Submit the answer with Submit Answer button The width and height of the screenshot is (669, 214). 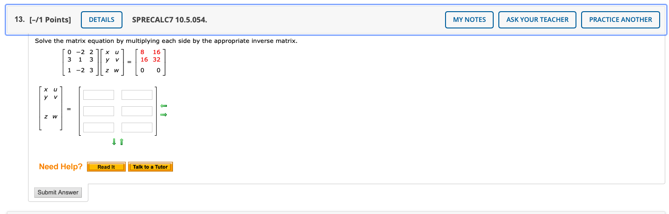click(x=58, y=193)
